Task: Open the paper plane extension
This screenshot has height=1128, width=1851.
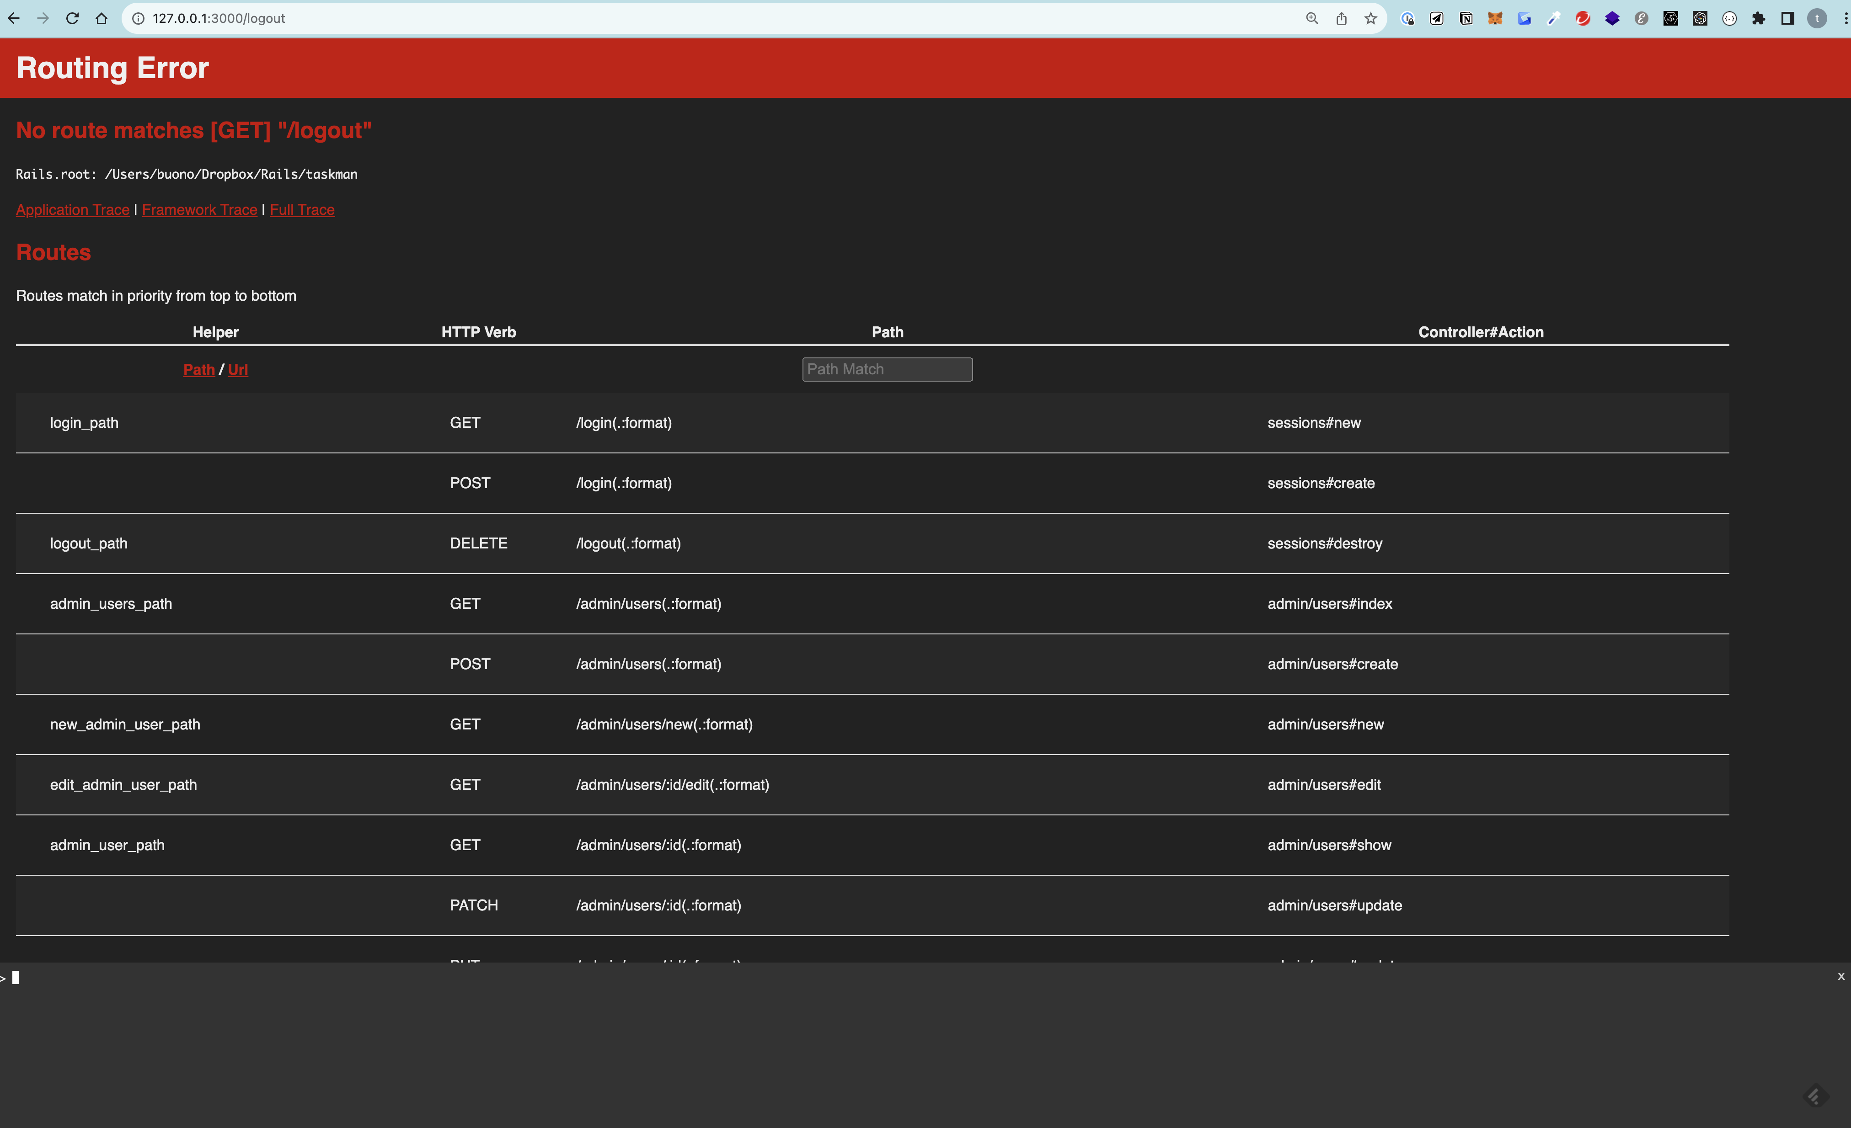Action: (x=1436, y=18)
